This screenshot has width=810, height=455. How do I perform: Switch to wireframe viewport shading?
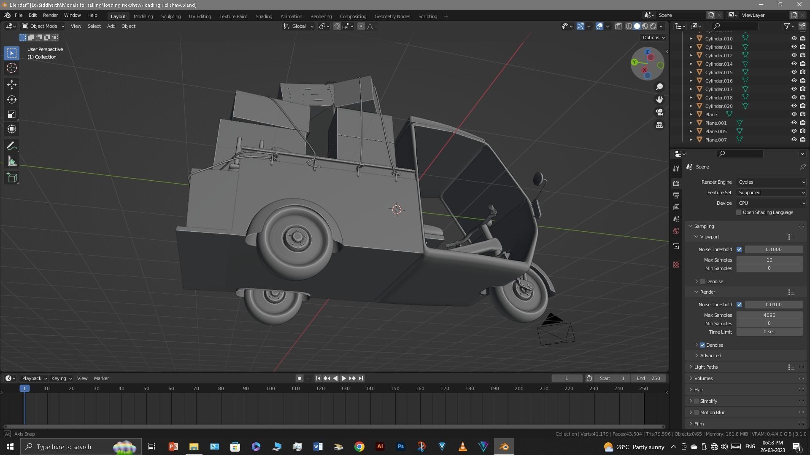click(x=629, y=26)
